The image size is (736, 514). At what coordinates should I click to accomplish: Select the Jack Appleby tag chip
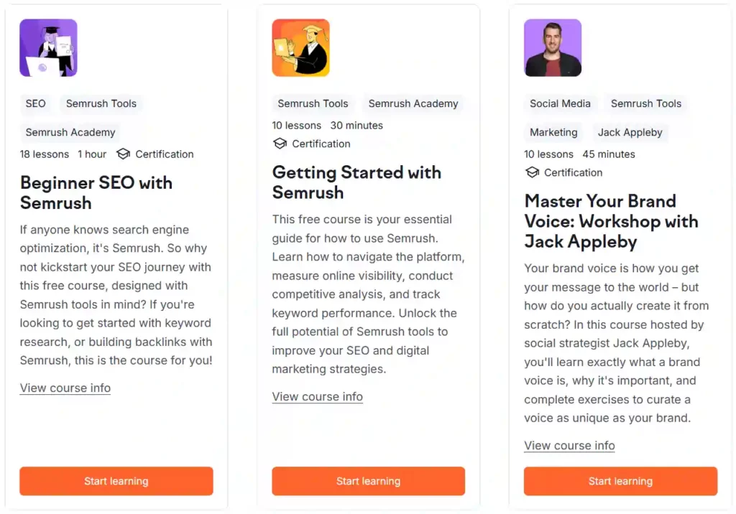(x=630, y=132)
